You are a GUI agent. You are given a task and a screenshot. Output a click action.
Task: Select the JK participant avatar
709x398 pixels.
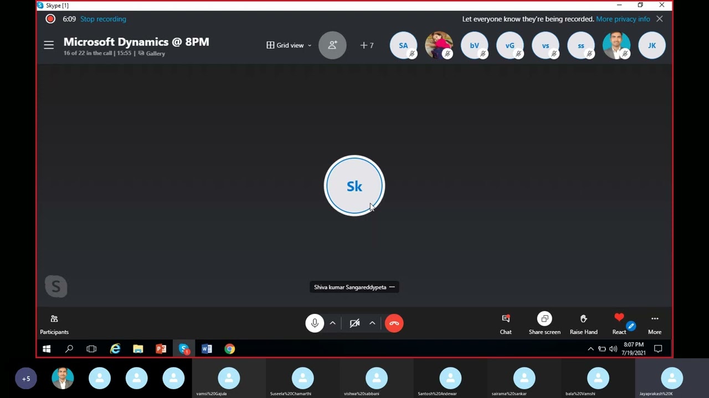click(651, 45)
